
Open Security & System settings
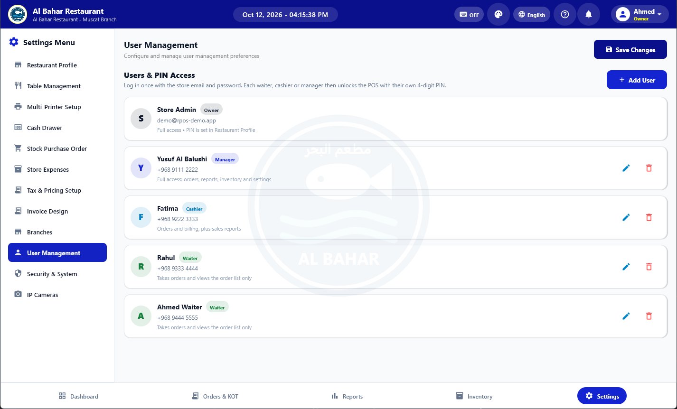[57, 274]
